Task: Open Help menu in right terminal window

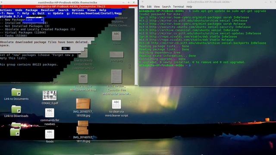Action: tap(189, 7)
